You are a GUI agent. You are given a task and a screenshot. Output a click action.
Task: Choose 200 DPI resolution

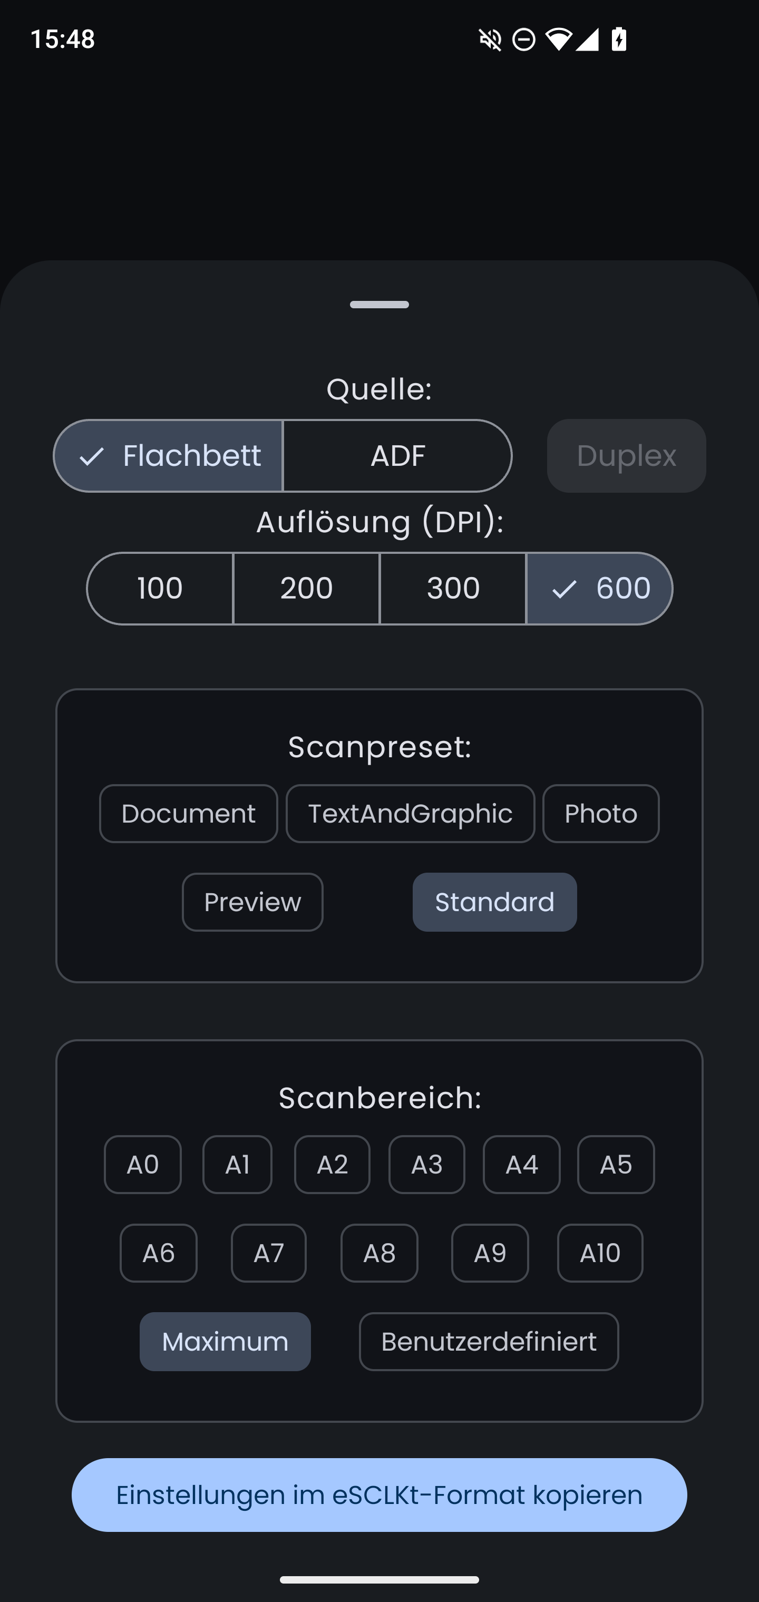306,588
